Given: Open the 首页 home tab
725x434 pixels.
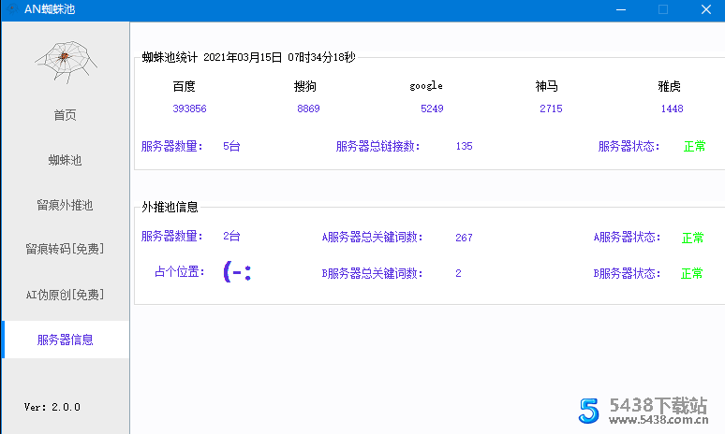Looking at the screenshot, I should click(x=65, y=115).
